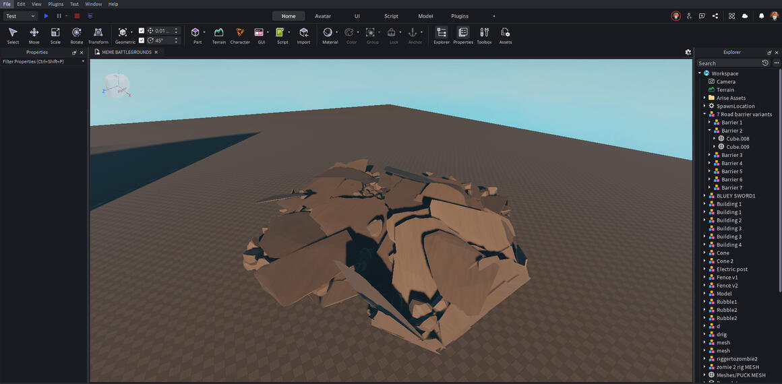
Task: Open the Import tool
Action: click(304, 36)
